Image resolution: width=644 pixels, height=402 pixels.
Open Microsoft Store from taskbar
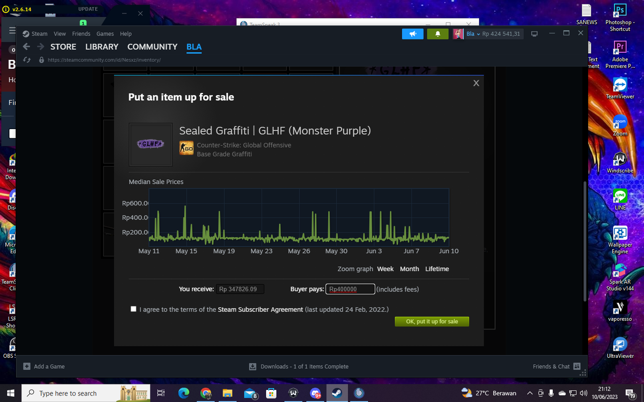tap(271, 393)
